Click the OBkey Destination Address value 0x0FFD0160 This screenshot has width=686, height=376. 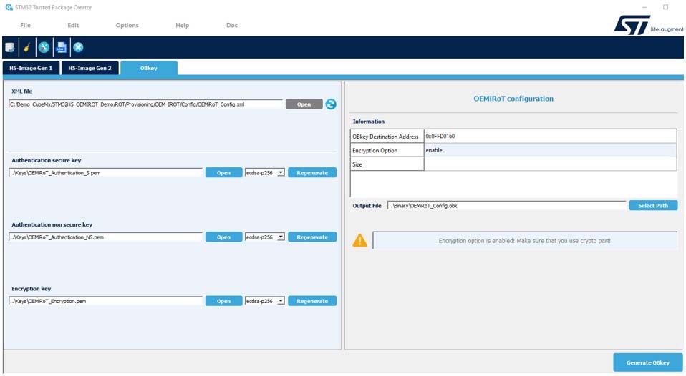point(550,137)
